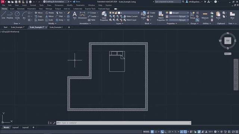239x134 pixels.
Task: Click the Share button
Action: [76, 1]
